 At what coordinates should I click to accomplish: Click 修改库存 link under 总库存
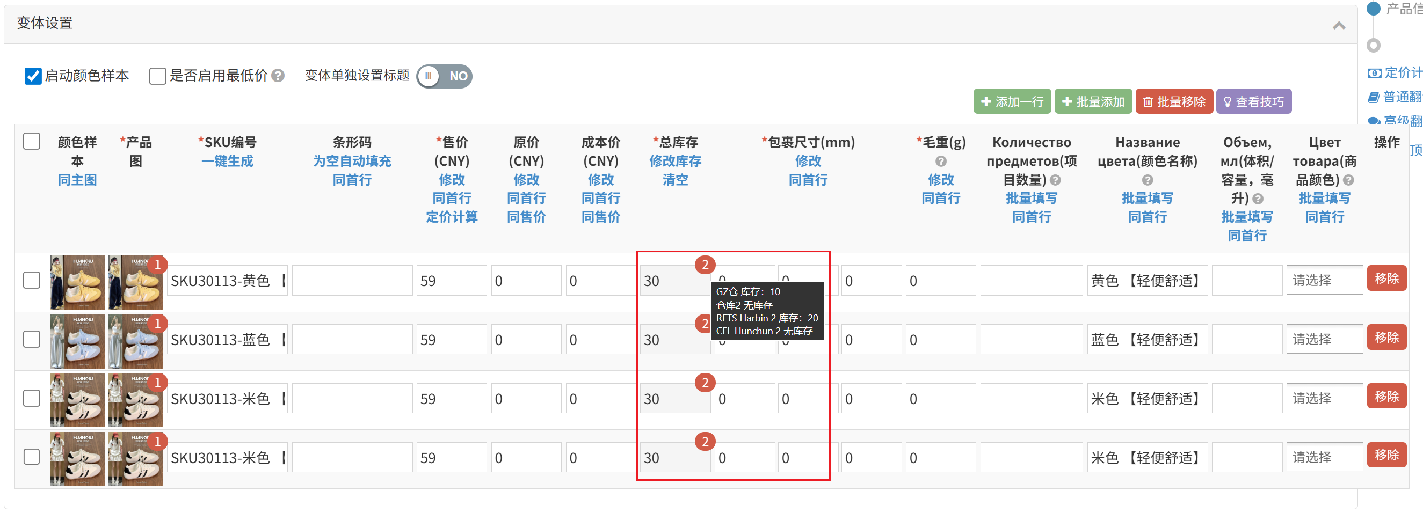pos(674,161)
